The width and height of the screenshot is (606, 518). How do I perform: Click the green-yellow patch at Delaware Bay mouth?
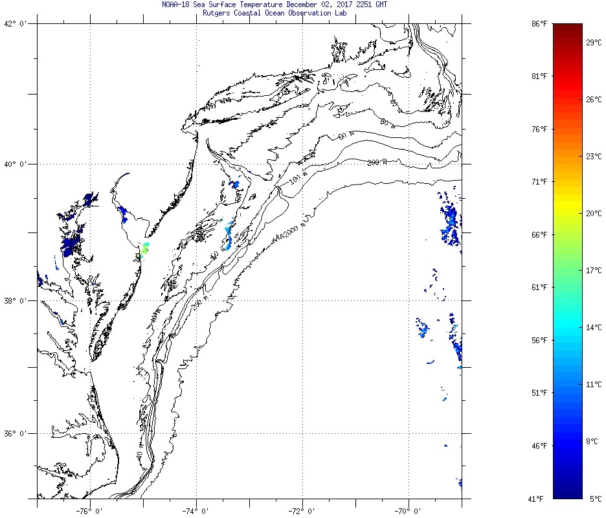click(x=144, y=249)
